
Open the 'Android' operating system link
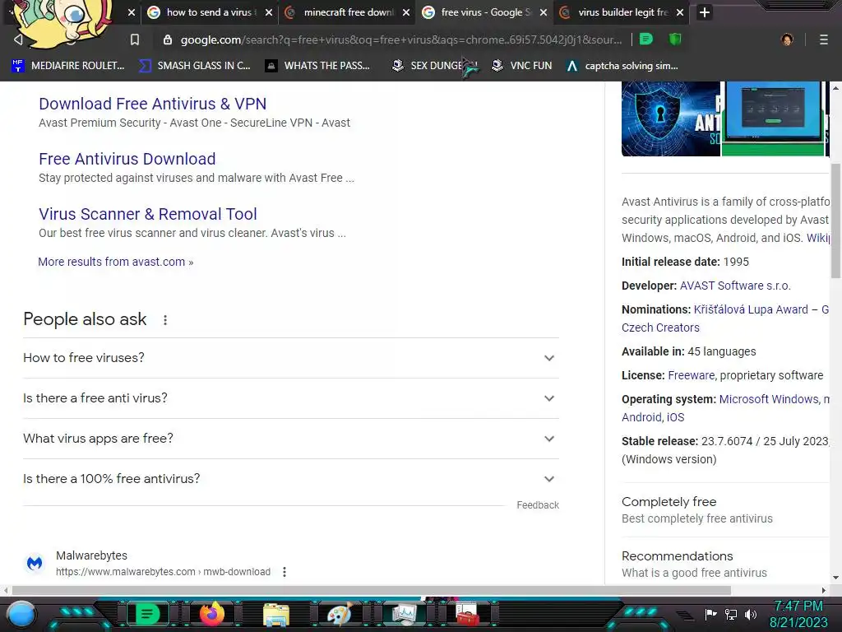coord(641,417)
